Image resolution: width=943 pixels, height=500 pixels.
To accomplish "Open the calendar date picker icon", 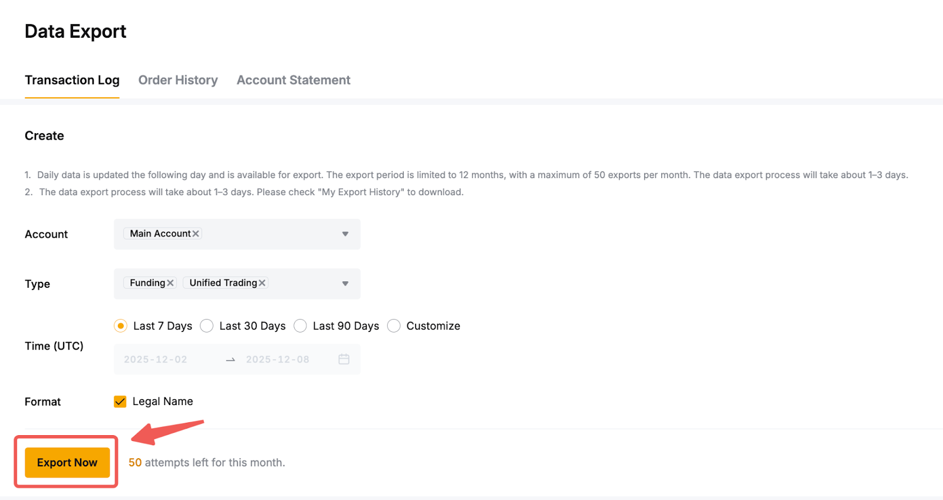I will tap(344, 359).
